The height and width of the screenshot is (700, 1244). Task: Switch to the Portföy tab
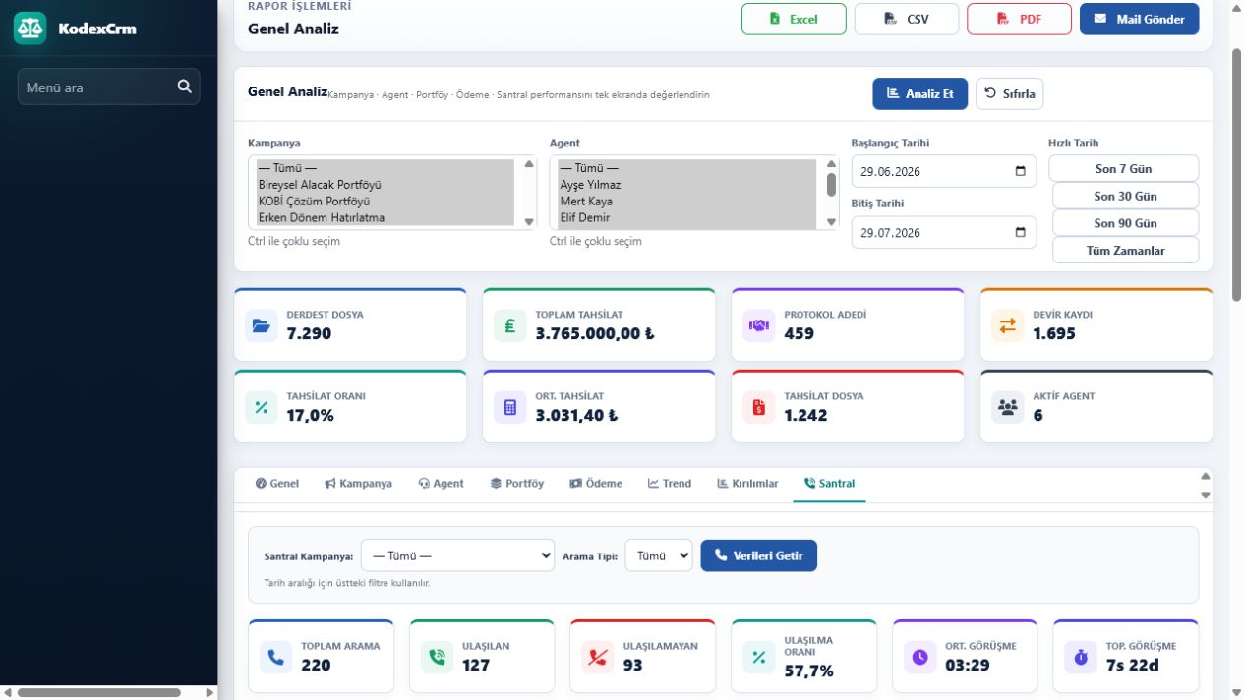point(517,484)
